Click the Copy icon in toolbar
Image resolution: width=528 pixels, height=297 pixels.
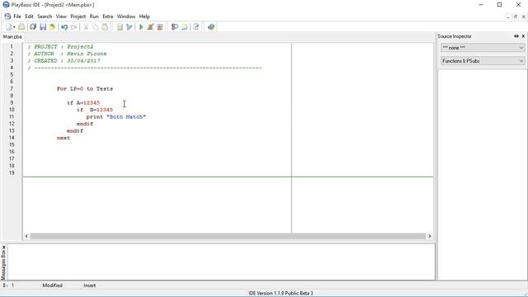coord(96,27)
